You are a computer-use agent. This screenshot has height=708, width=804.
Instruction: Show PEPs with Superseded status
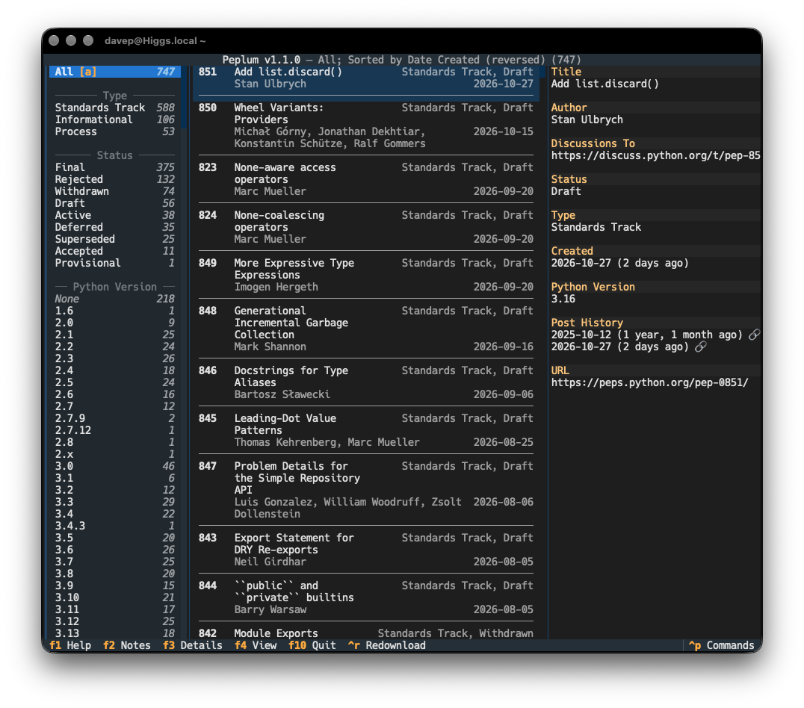pos(115,240)
